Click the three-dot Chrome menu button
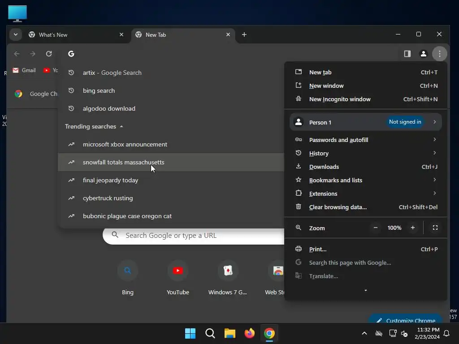 click(x=439, y=54)
